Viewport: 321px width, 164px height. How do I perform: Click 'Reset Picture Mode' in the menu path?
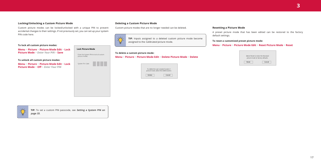point(271,45)
